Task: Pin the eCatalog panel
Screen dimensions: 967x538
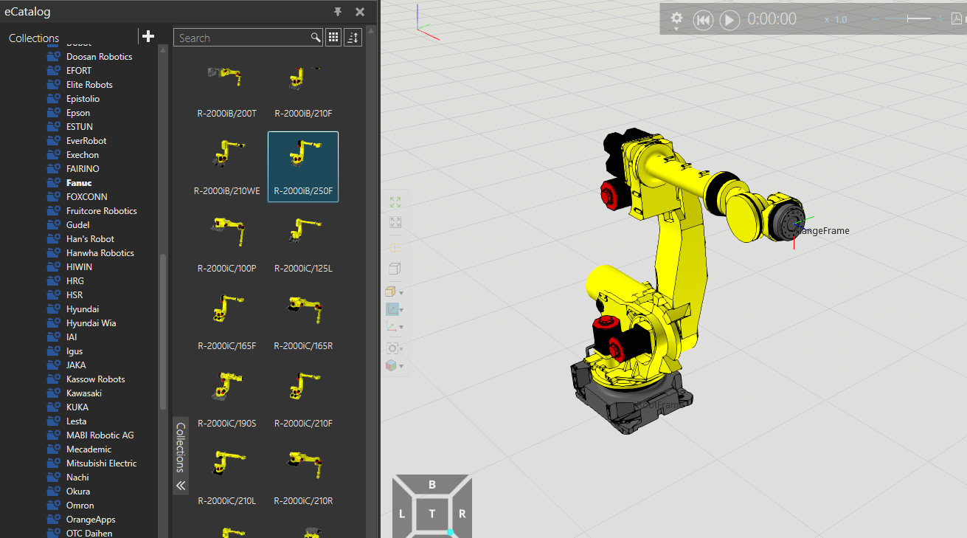Action: 338,12
